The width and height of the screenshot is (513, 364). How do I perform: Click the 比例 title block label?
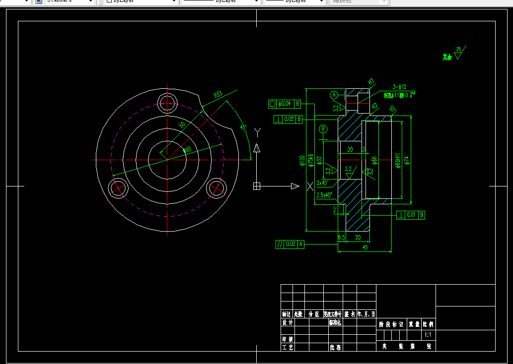pyautogui.click(x=428, y=324)
